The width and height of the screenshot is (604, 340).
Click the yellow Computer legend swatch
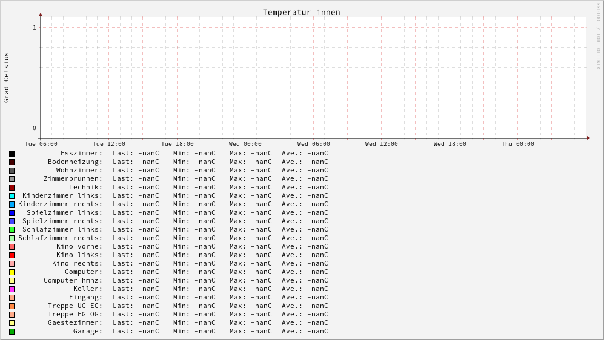[x=12, y=272]
